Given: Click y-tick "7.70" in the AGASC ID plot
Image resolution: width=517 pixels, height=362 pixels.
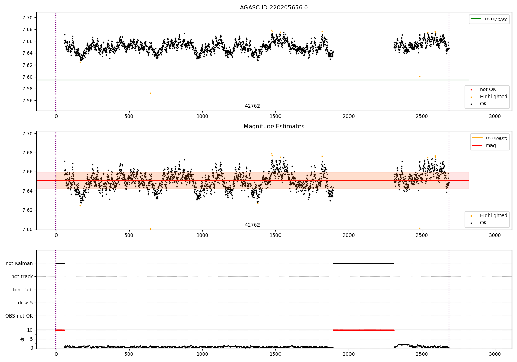Looking at the screenshot, I should point(27,18).
